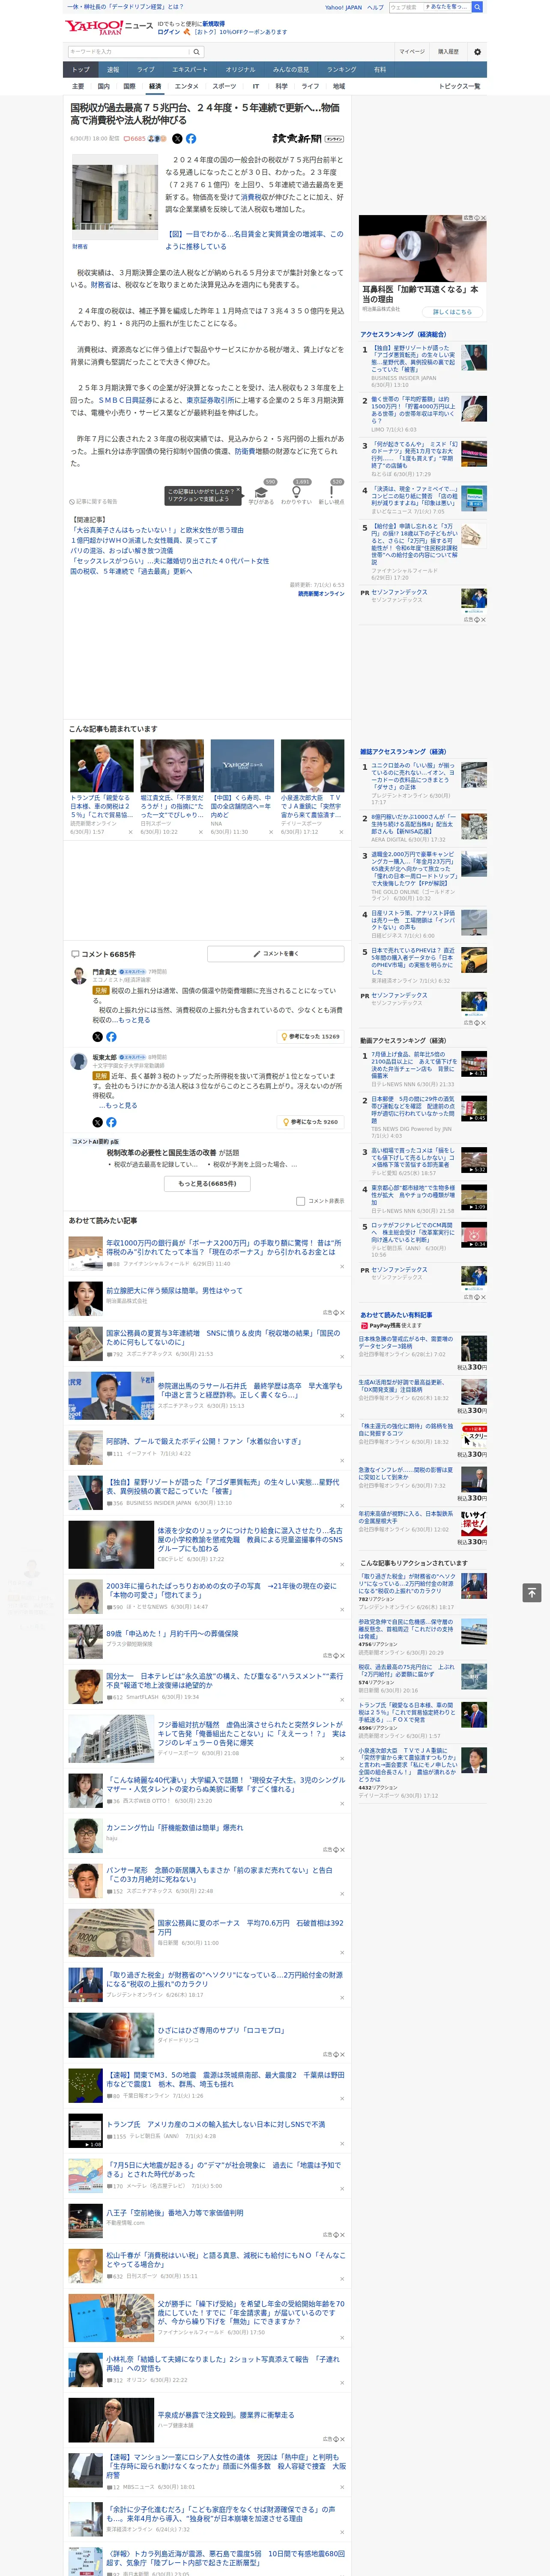Click the Yomiuri Shimbun Online logo
The height and width of the screenshot is (2576, 550).
click(308, 139)
